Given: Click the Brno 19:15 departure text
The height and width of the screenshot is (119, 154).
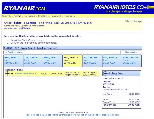Looking at the screenshot, I should click(x=108, y=84).
